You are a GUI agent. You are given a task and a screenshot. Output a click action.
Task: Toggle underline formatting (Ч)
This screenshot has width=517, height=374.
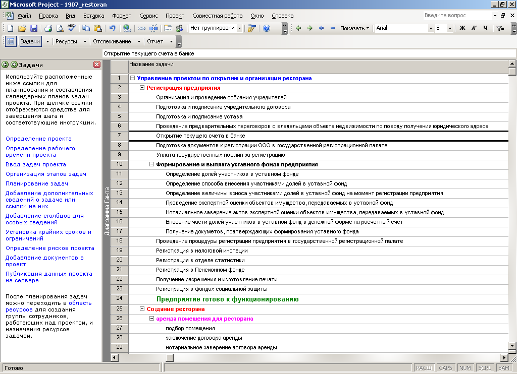pyautogui.click(x=485, y=28)
